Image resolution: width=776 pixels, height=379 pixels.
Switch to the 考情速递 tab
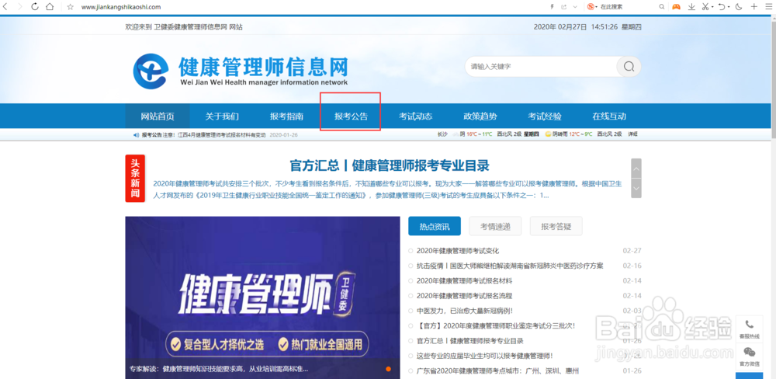point(495,227)
